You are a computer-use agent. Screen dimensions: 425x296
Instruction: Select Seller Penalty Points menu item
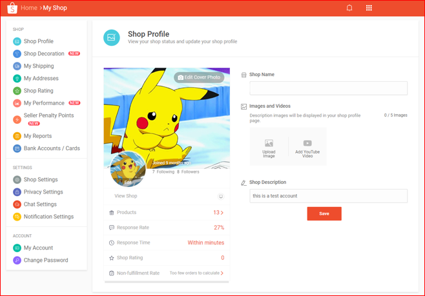(48, 115)
